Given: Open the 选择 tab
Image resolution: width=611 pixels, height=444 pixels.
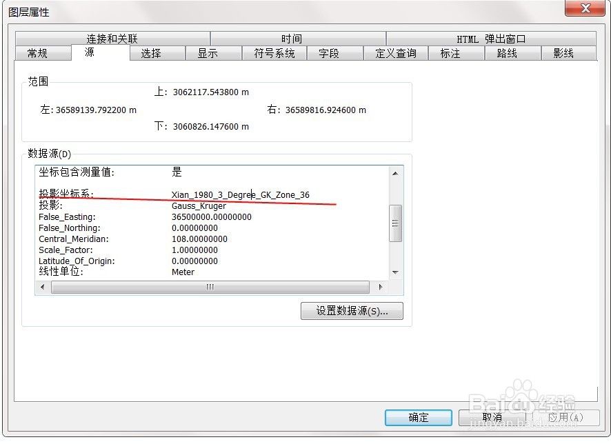Looking at the screenshot, I should click(x=158, y=52).
